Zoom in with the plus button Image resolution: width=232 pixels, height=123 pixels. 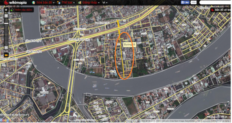click(6, 16)
